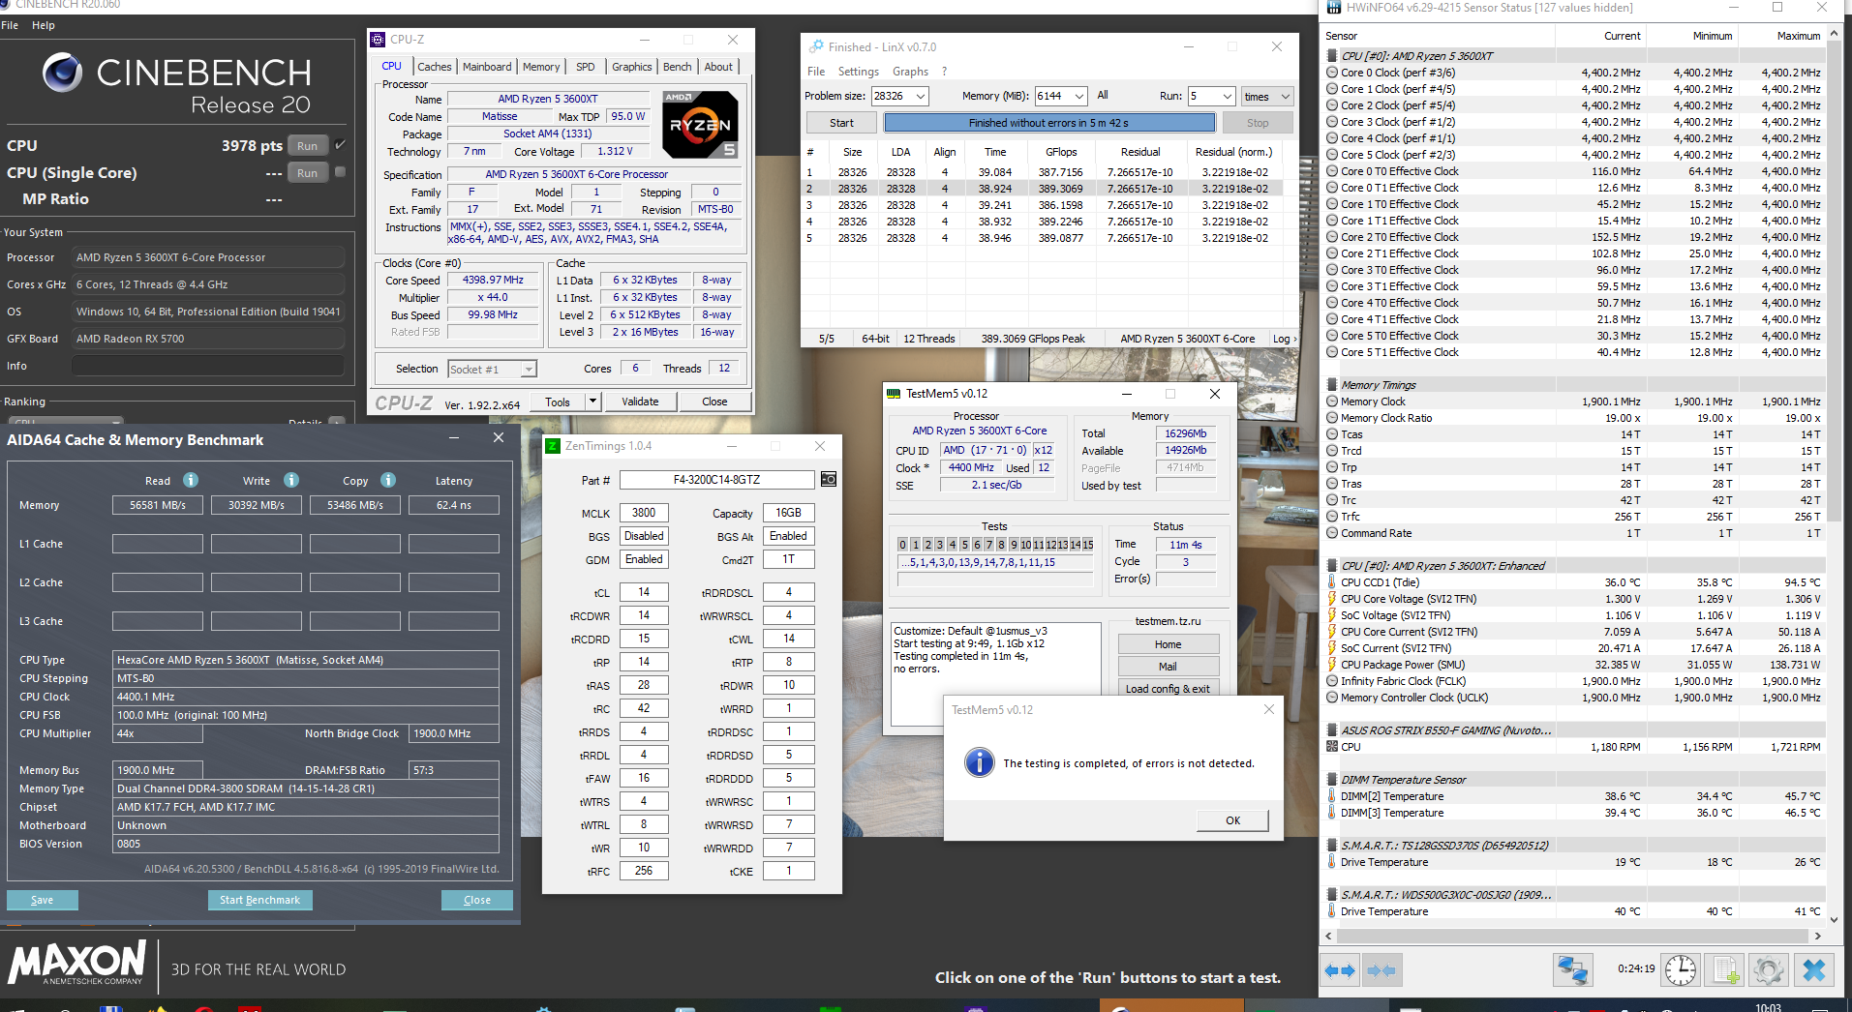
Task: Expand the Cinebench ranking Details arrow
Action: point(336,421)
